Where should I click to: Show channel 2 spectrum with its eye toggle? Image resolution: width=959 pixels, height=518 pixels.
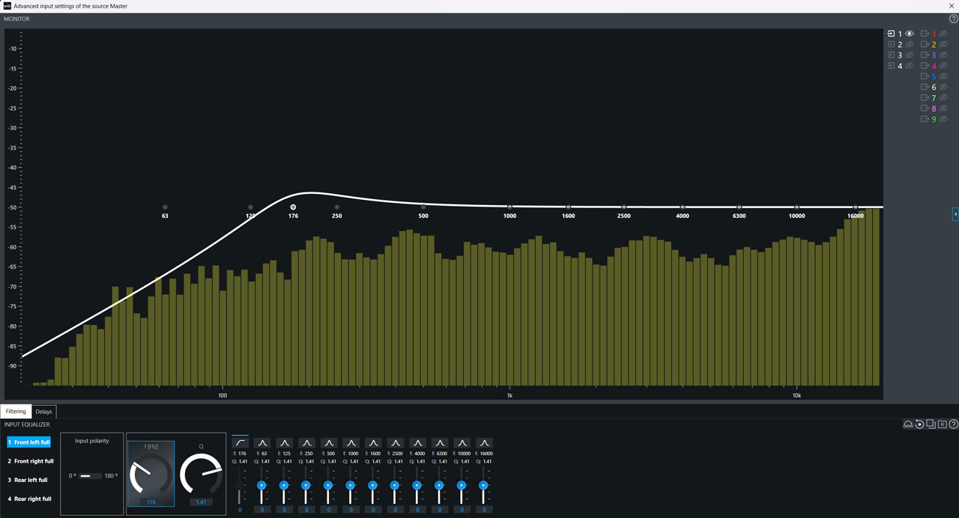909,44
